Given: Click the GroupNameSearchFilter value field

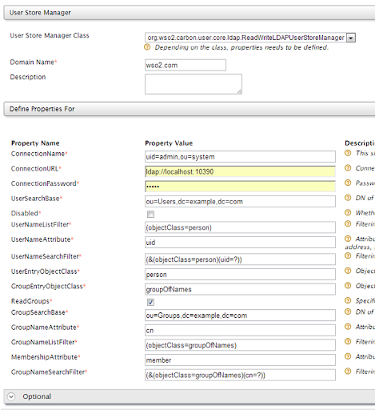Looking at the screenshot, I should (240, 376).
